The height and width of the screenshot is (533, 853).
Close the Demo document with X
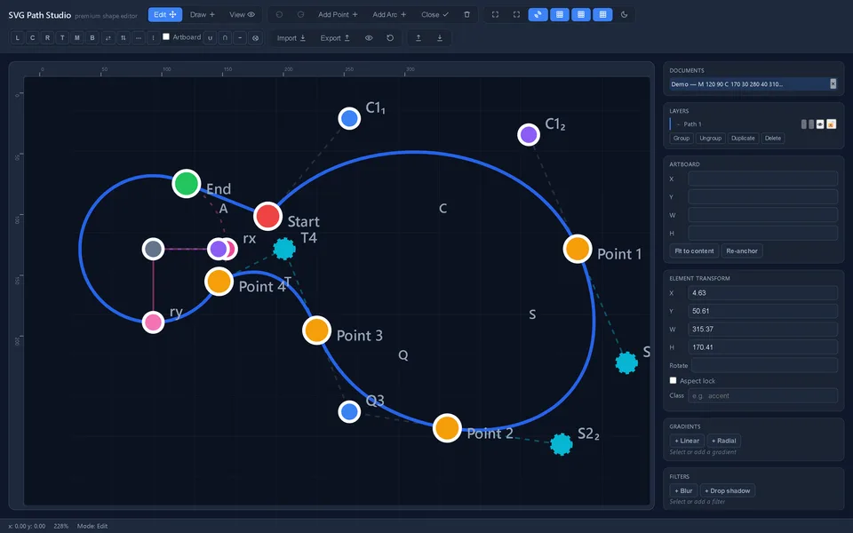pos(833,84)
